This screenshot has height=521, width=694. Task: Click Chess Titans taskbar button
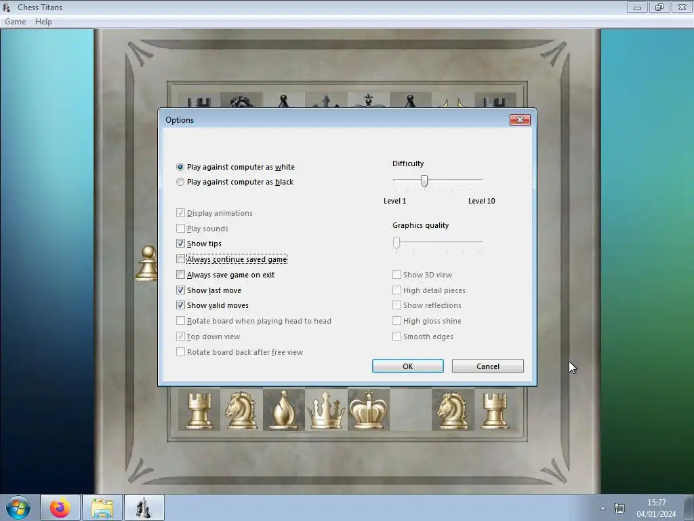point(144,507)
